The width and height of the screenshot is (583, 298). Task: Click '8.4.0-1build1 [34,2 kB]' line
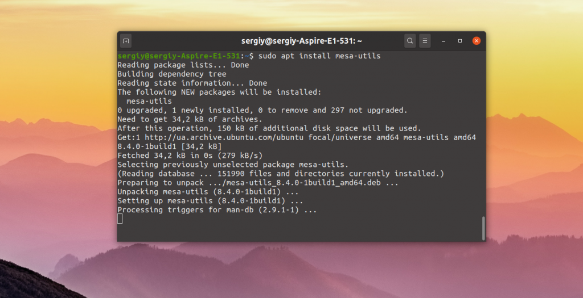(170, 146)
